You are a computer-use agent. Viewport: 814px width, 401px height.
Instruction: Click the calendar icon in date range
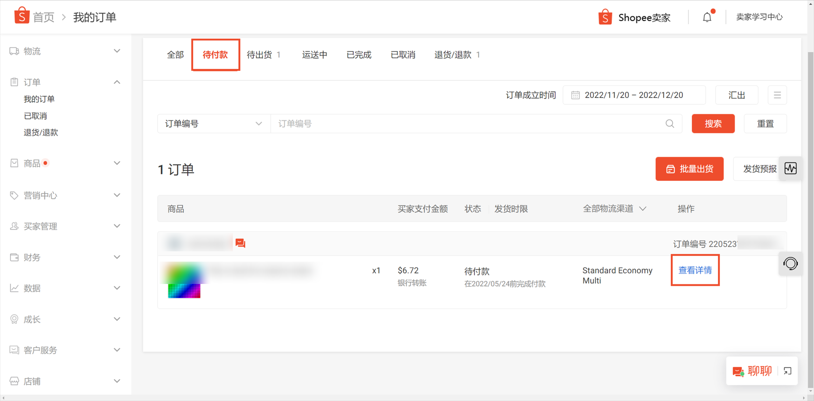576,95
